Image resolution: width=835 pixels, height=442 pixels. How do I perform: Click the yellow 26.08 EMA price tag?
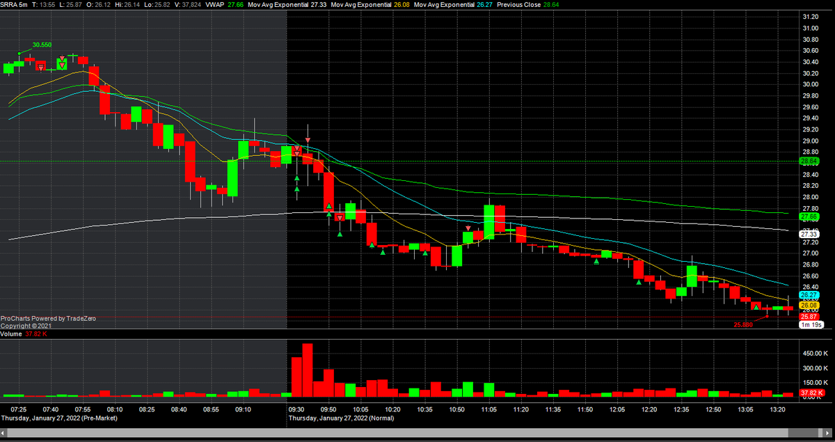(x=809, y=306)
